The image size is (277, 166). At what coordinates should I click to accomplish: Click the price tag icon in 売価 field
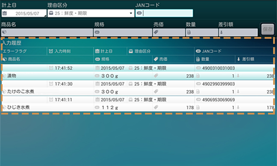(x=156, y=32)
